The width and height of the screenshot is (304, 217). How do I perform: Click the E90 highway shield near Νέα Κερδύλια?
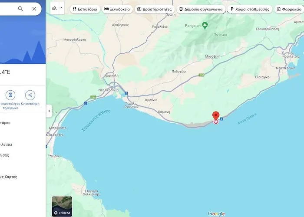tap(93, 96)
